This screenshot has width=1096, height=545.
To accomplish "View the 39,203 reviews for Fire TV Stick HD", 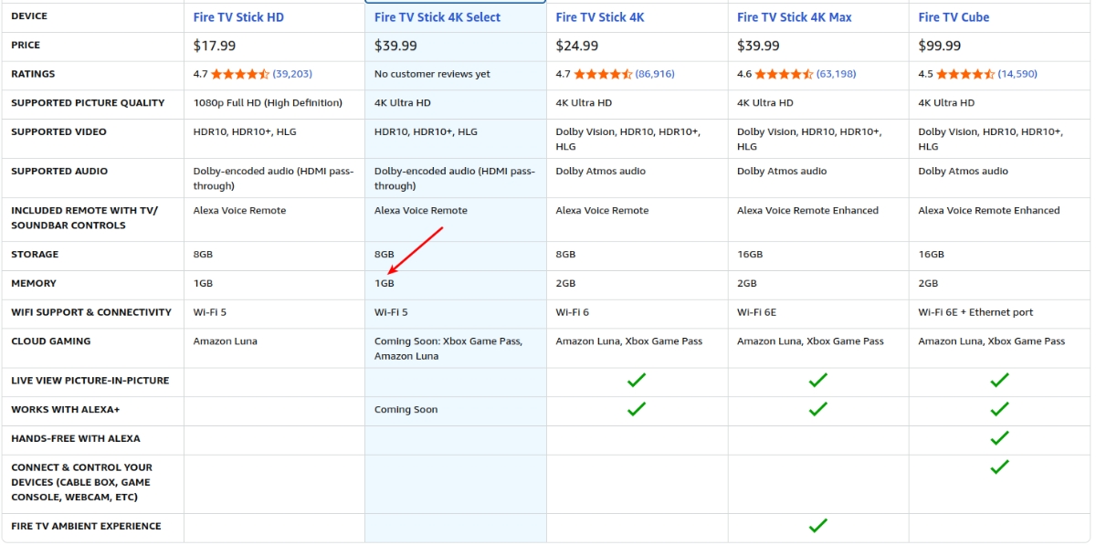I will tap(292, 74).
